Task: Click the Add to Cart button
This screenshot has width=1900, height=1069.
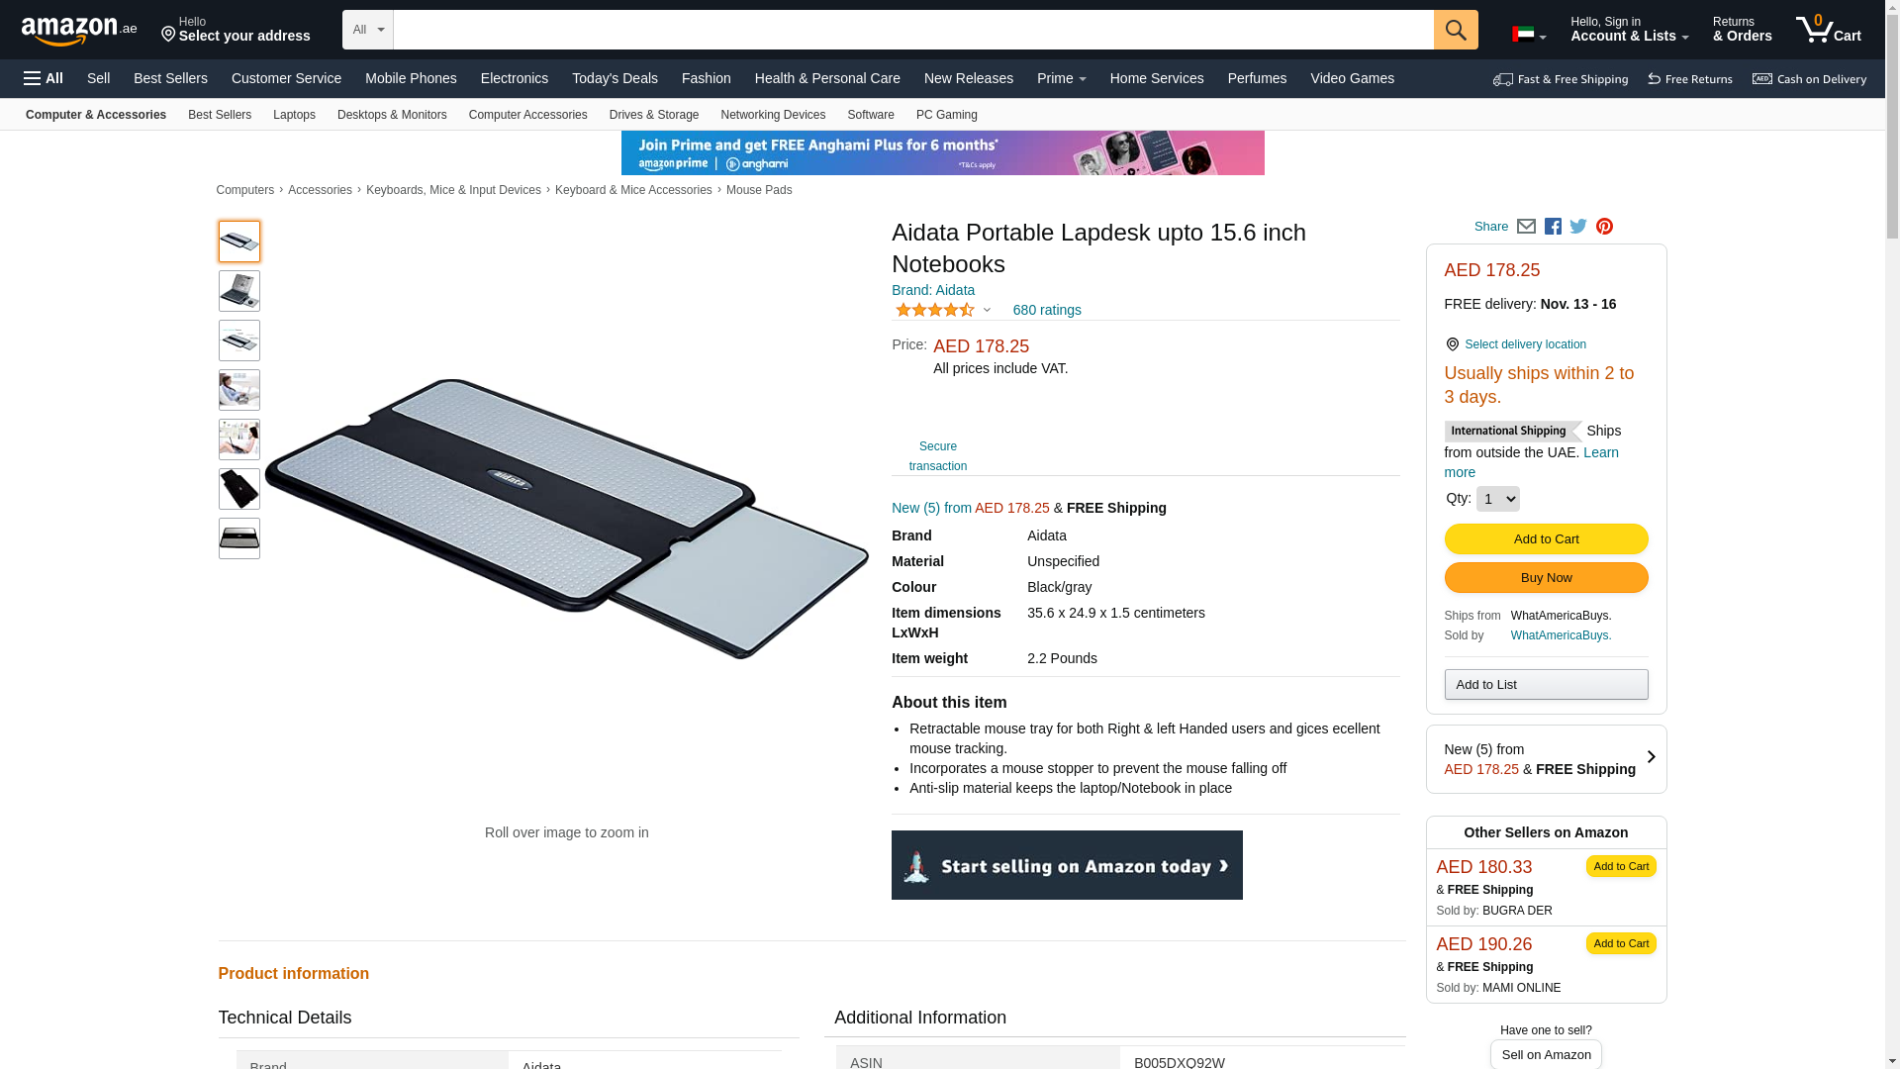Action: 1546,538
